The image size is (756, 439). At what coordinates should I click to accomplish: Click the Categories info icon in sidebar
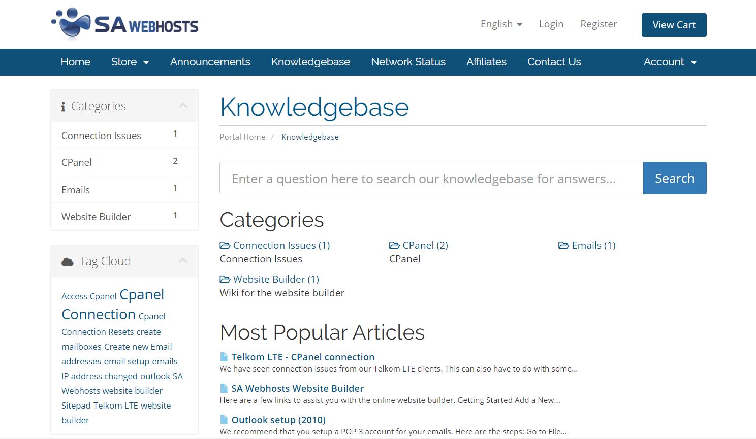63,107
